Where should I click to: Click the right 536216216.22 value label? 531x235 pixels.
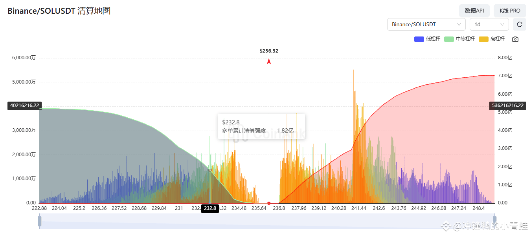click(507, 105)
